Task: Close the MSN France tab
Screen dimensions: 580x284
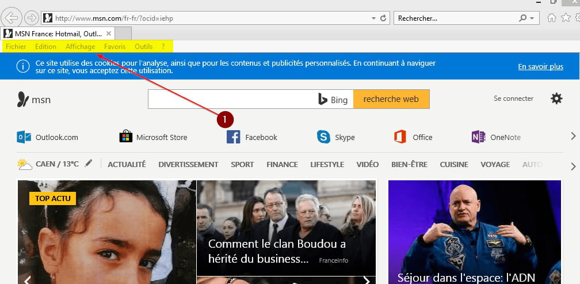Action: coord(108,33)
